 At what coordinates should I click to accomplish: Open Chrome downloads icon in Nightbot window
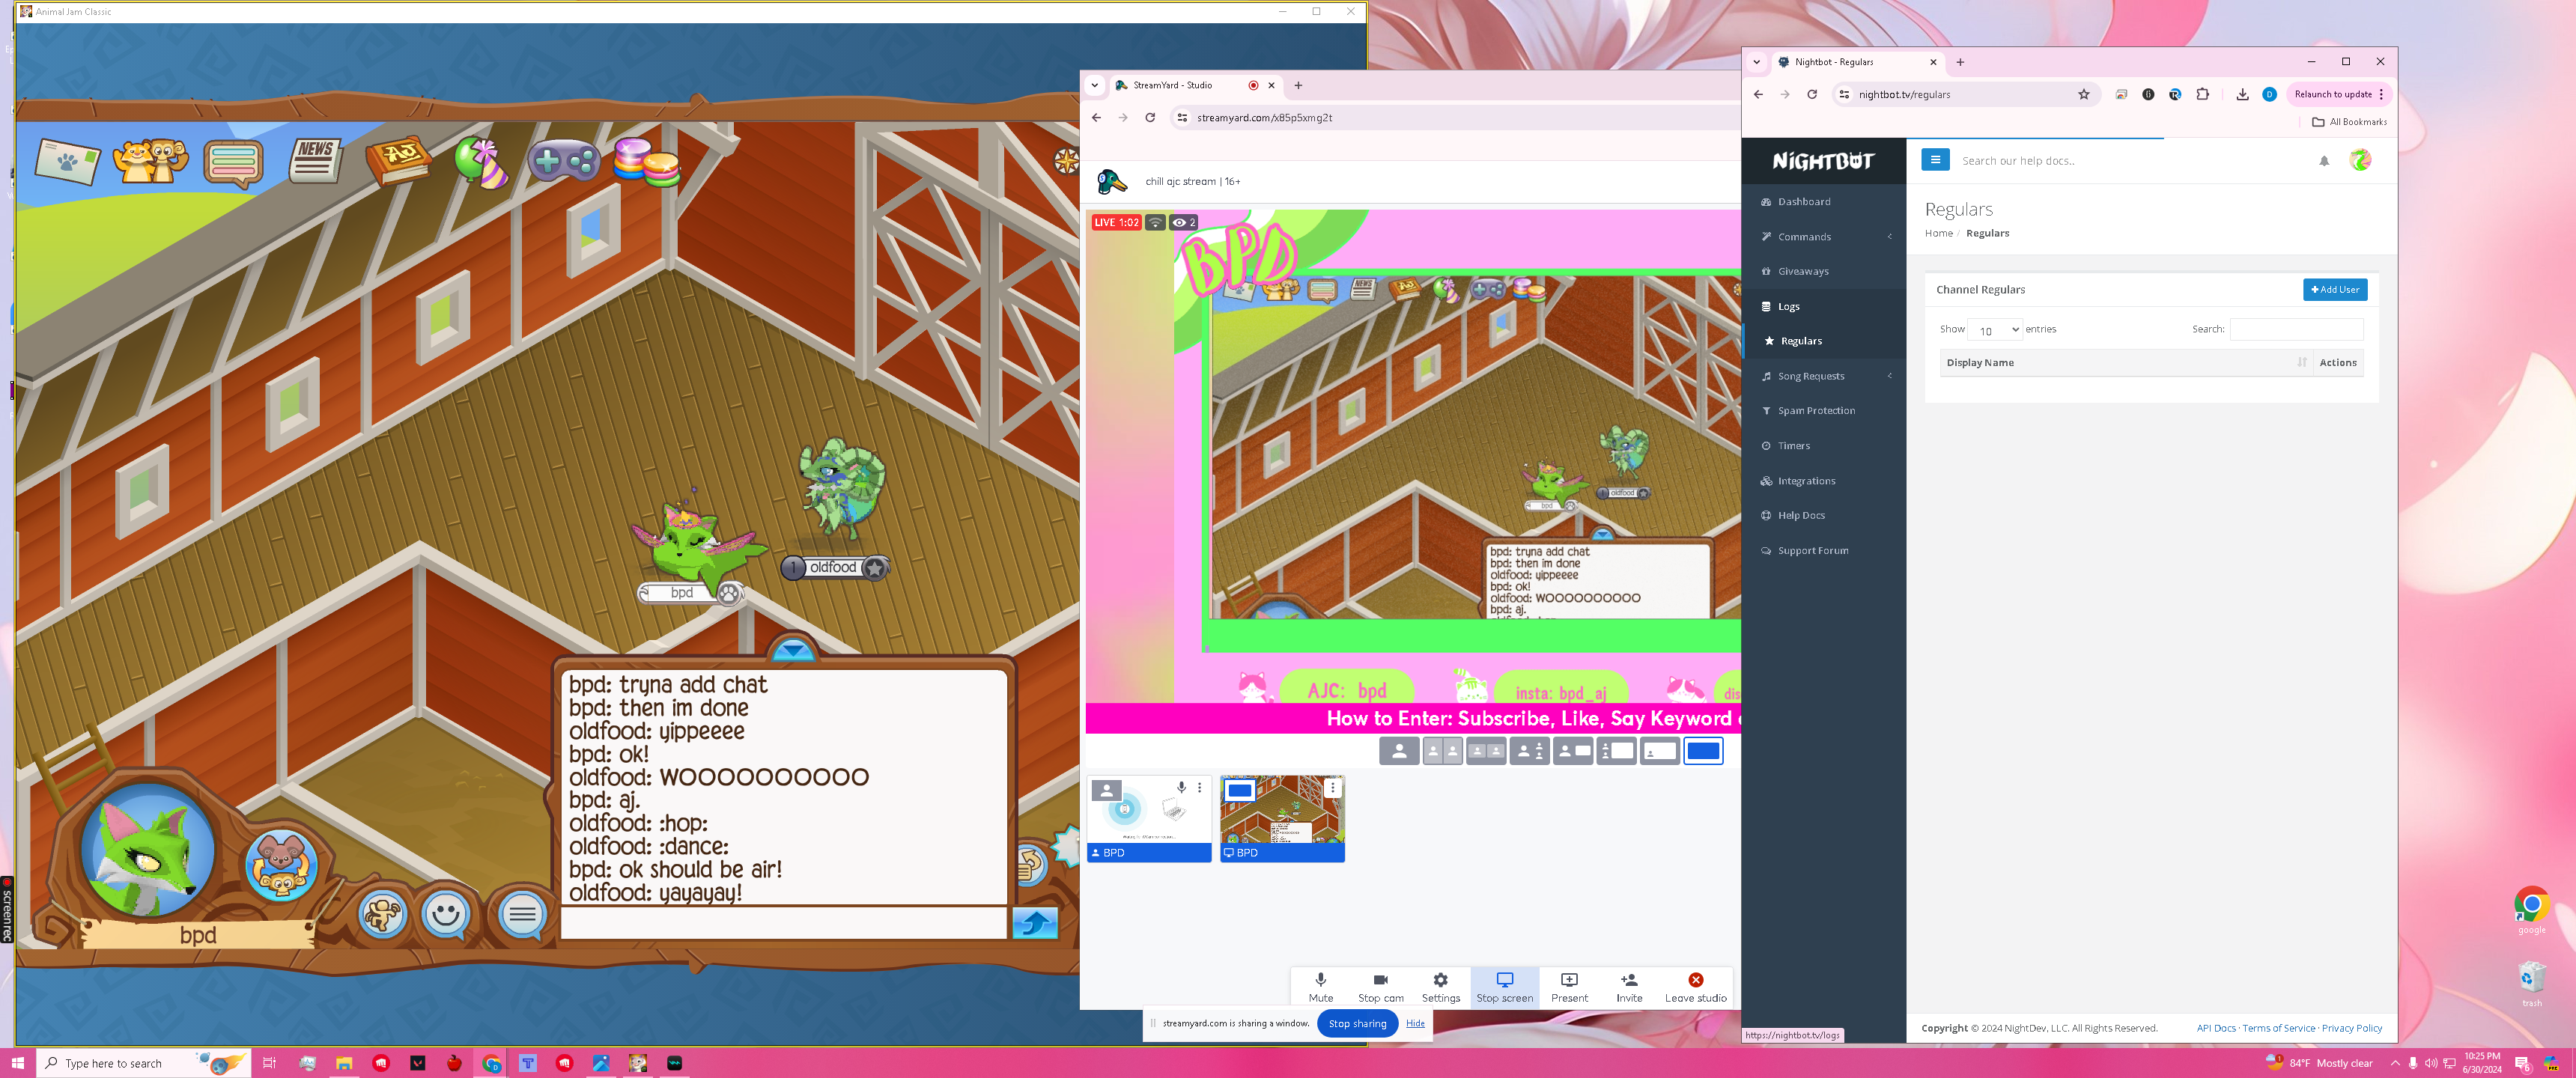(x=2242, y=94)
